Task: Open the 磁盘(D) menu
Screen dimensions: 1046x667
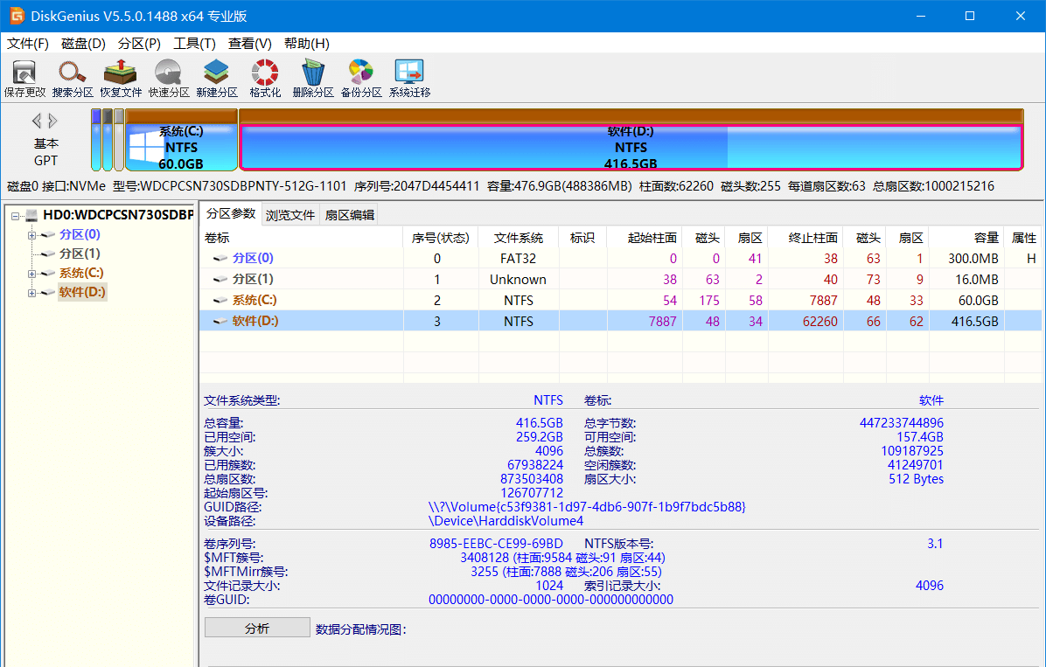Action: pyautogui.click(x=84, y=44)
